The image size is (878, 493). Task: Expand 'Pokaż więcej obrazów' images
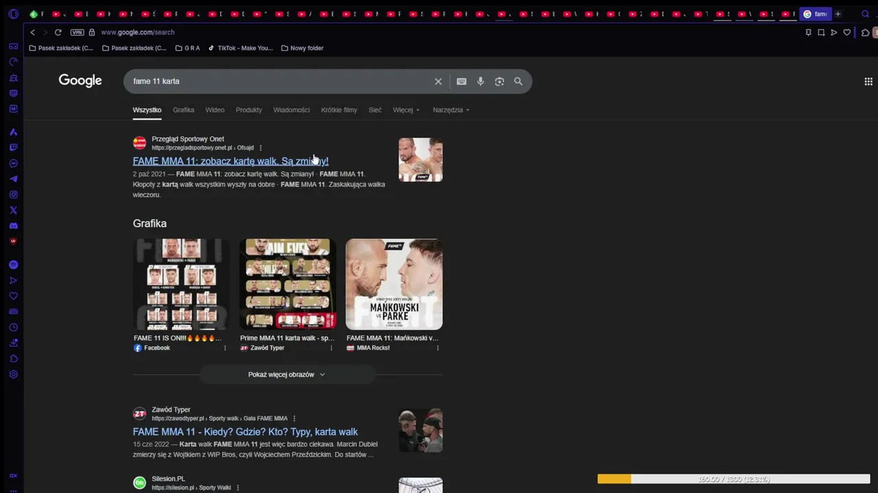287,375
